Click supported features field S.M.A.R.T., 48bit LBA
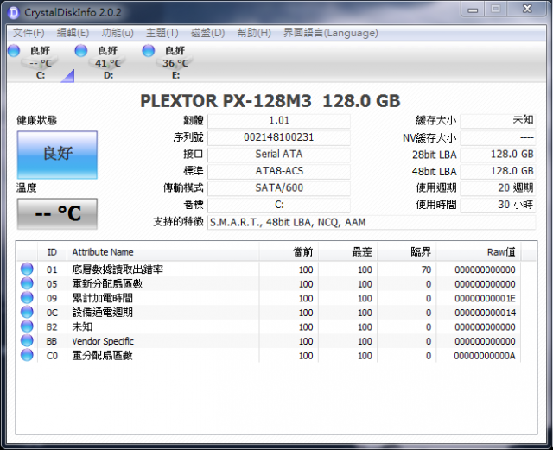Image resolution: width=553 pixels, height=450 pixels. (372, 223)
